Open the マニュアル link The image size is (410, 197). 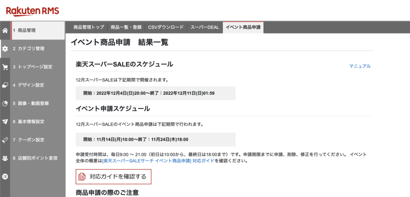(x=360, y=66)
